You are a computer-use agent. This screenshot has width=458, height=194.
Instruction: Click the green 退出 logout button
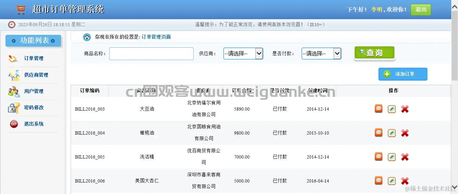(421, 10)
